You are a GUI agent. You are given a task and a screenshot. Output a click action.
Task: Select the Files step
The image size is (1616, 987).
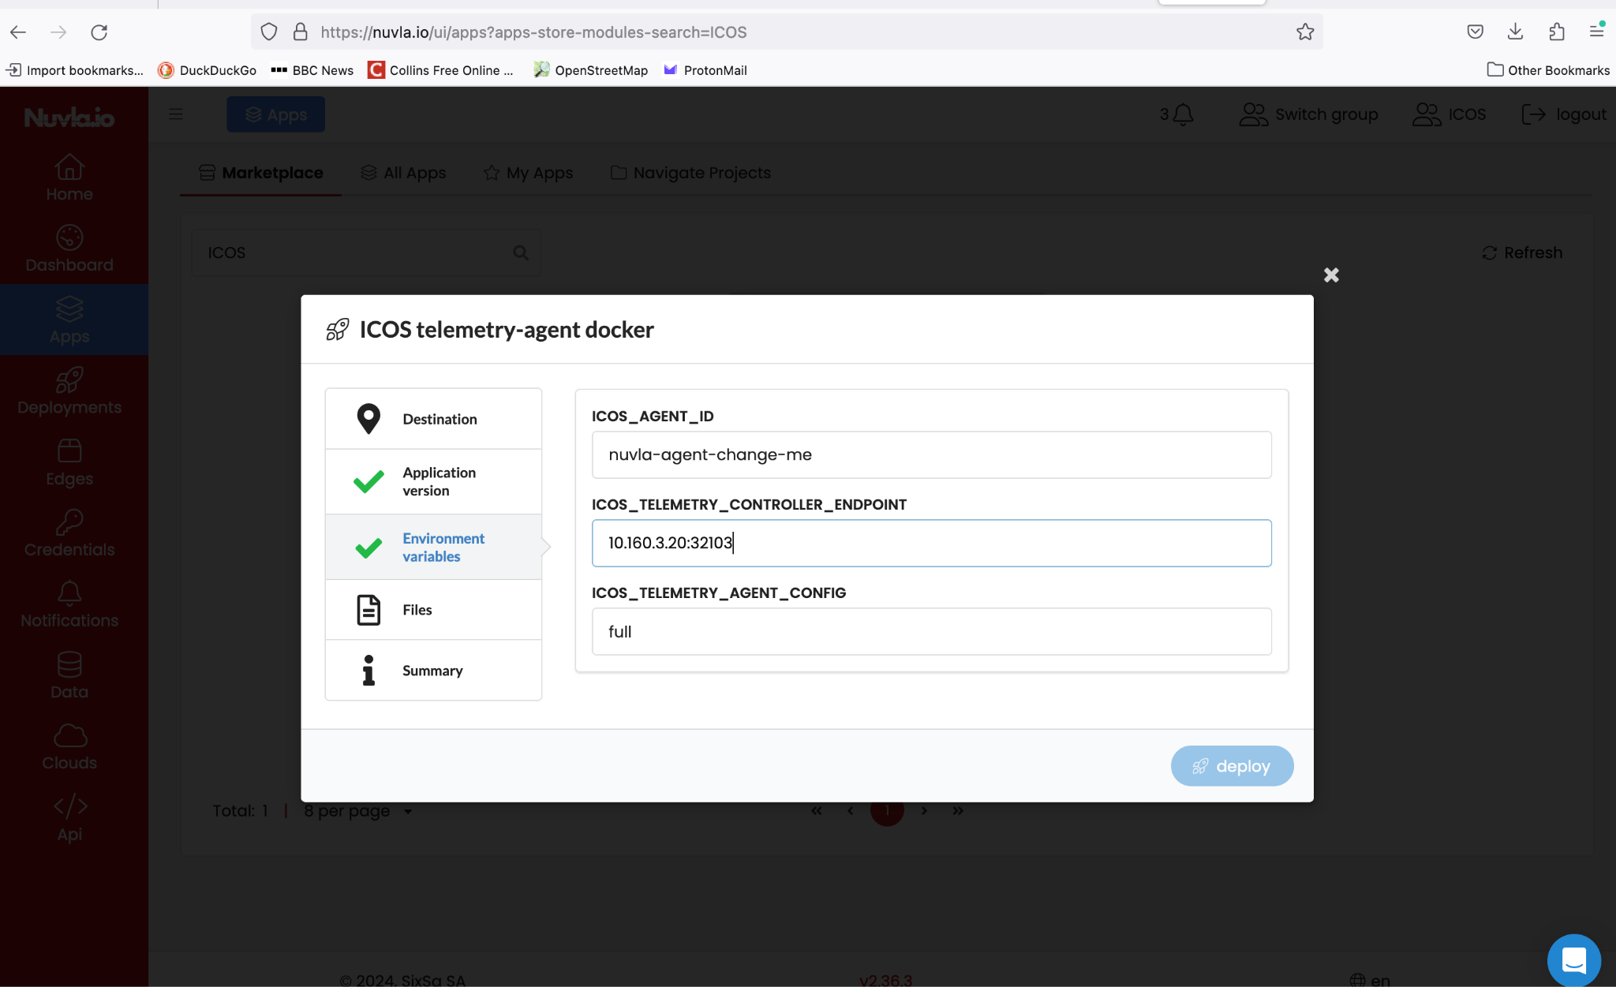[x=433, y=610]
